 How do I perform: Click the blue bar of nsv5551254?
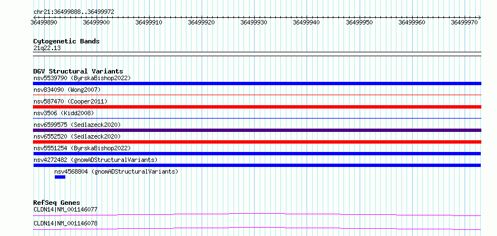coord(257,154)
